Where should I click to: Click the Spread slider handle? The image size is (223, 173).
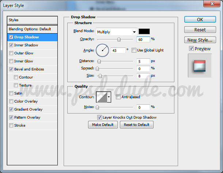pyautogui.click(x=97, y=69)
